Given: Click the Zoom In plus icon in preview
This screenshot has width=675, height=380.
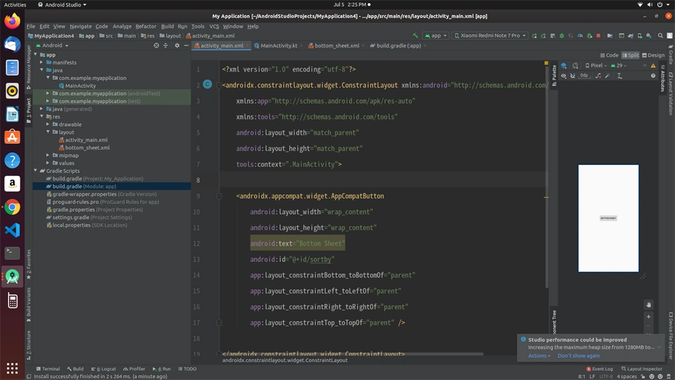Looking at the screenshot, I should 649,317.
